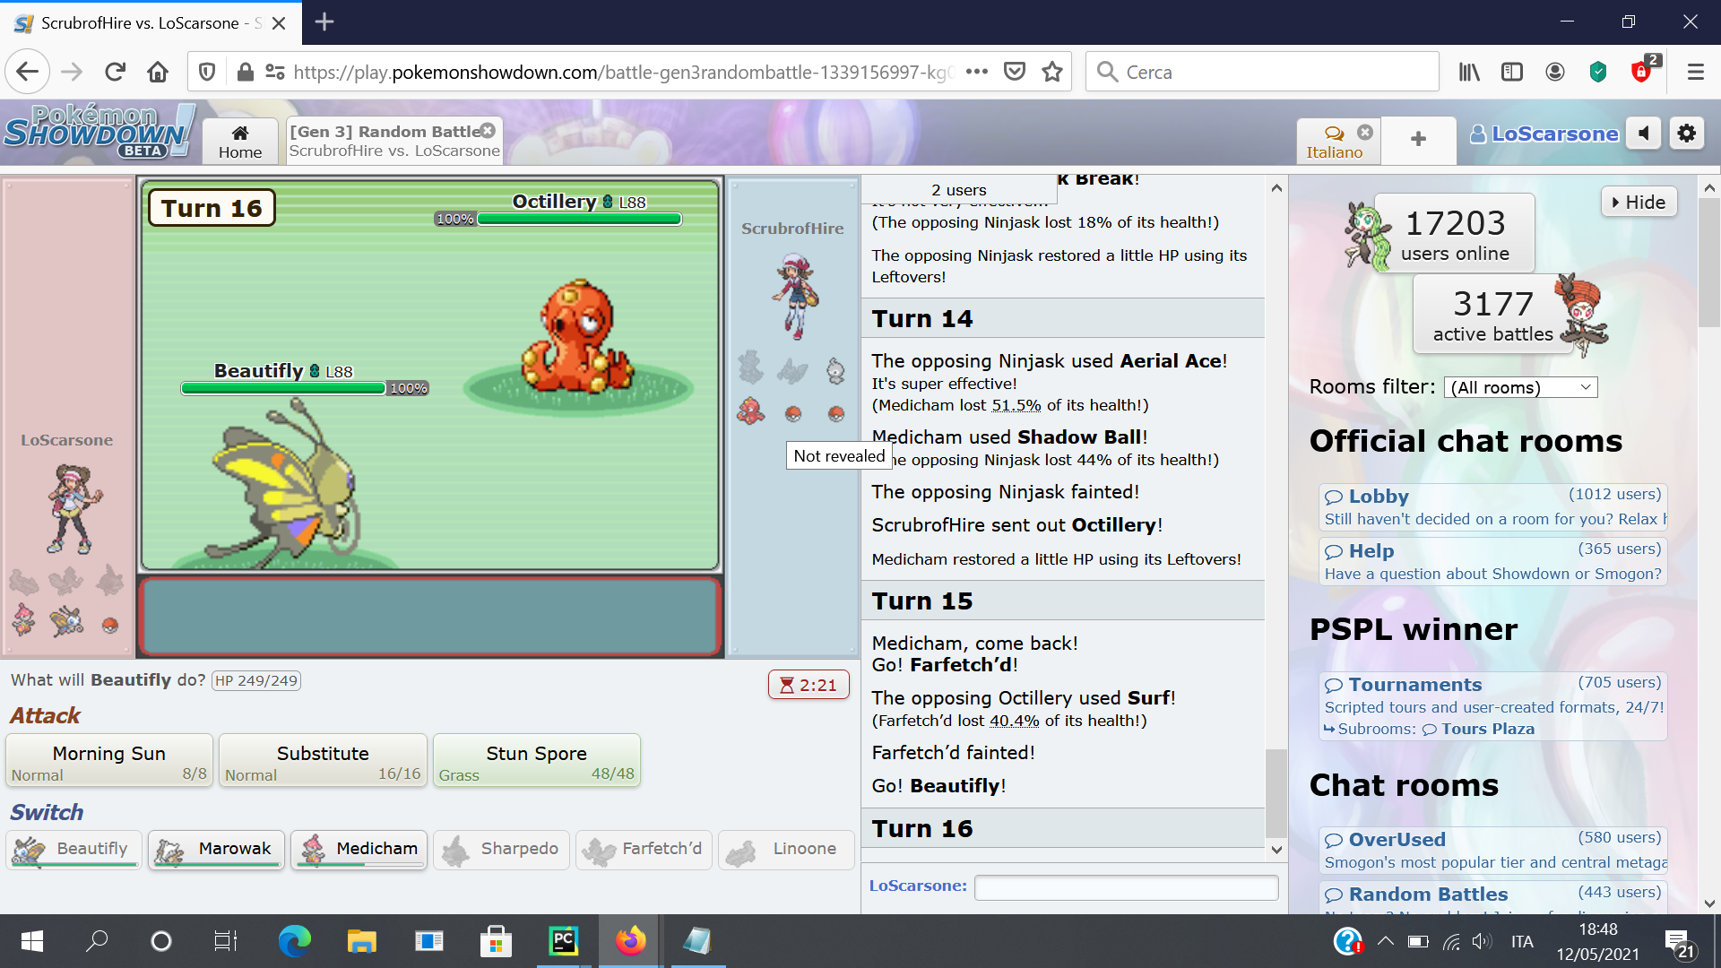Join the OverUsed chat room
This screenshot has width=1721, height=968.
coord(1492,851)
